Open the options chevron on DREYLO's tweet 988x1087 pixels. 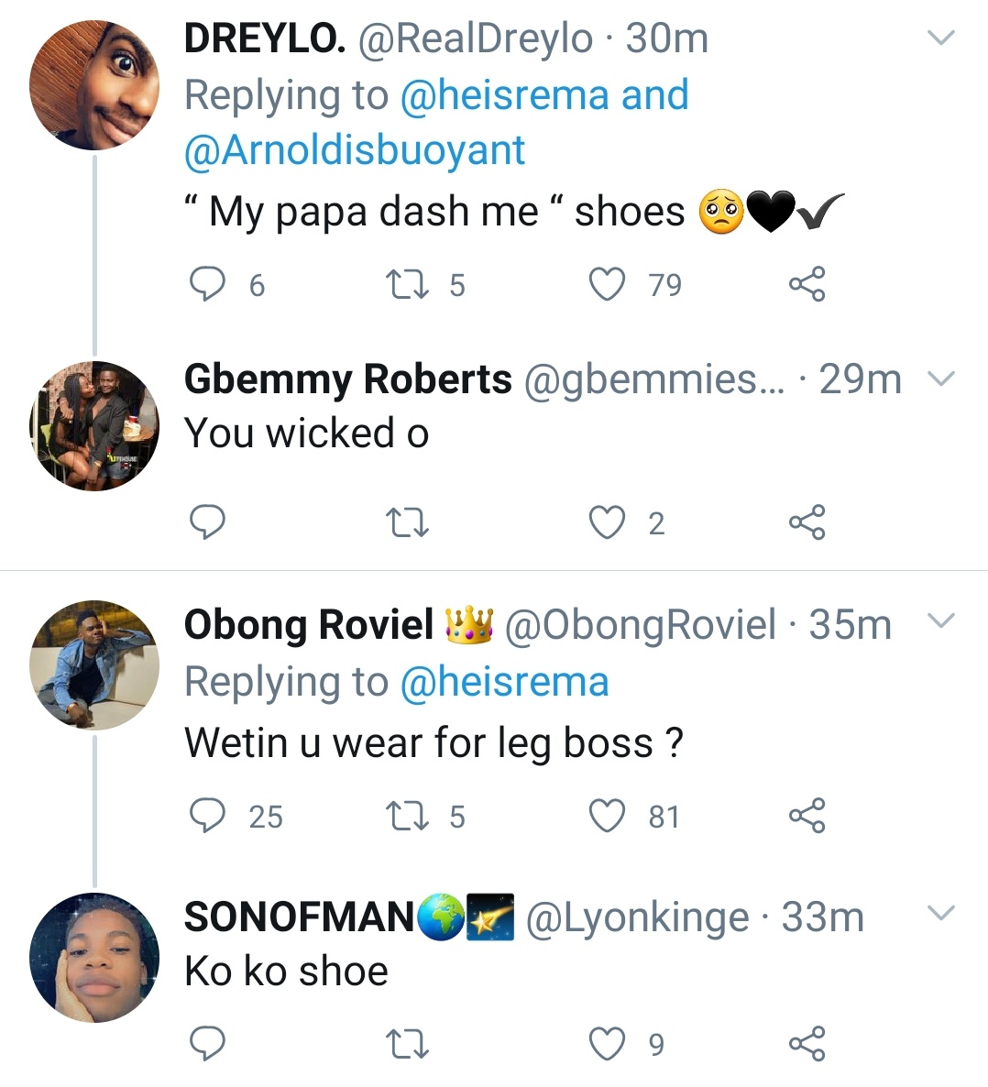942,38
